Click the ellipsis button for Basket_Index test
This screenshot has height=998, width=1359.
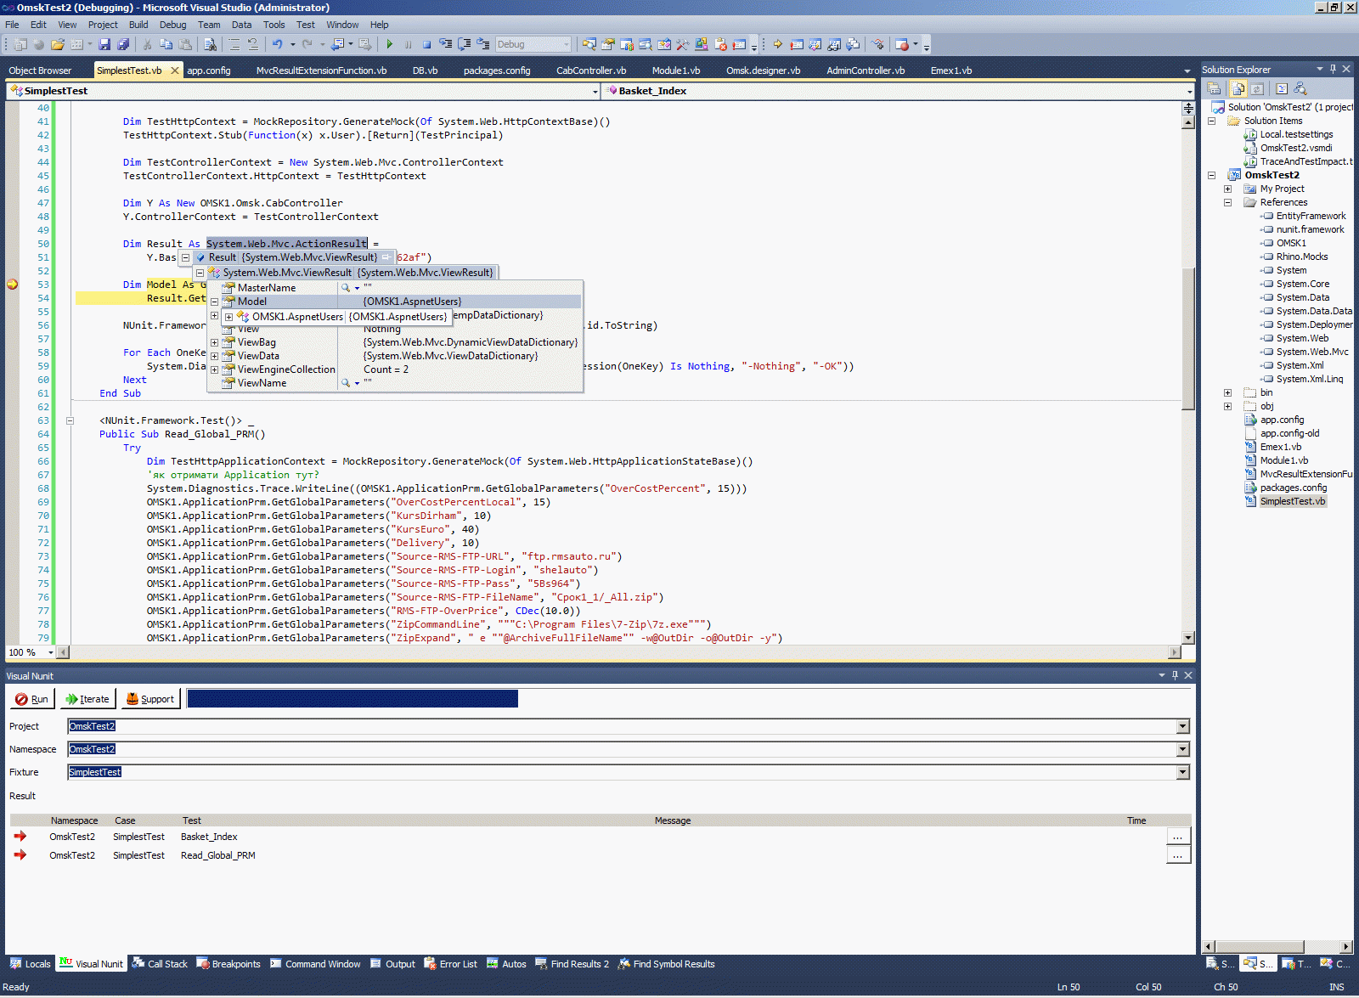pos(1178,837)
